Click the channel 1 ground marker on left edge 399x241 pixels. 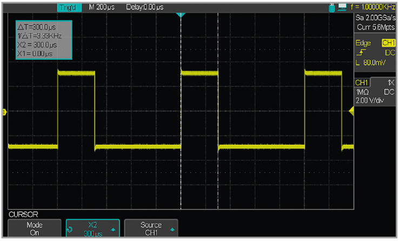(5, 112)
